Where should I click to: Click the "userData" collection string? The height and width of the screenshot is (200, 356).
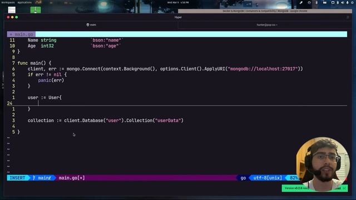coord(168,121)
